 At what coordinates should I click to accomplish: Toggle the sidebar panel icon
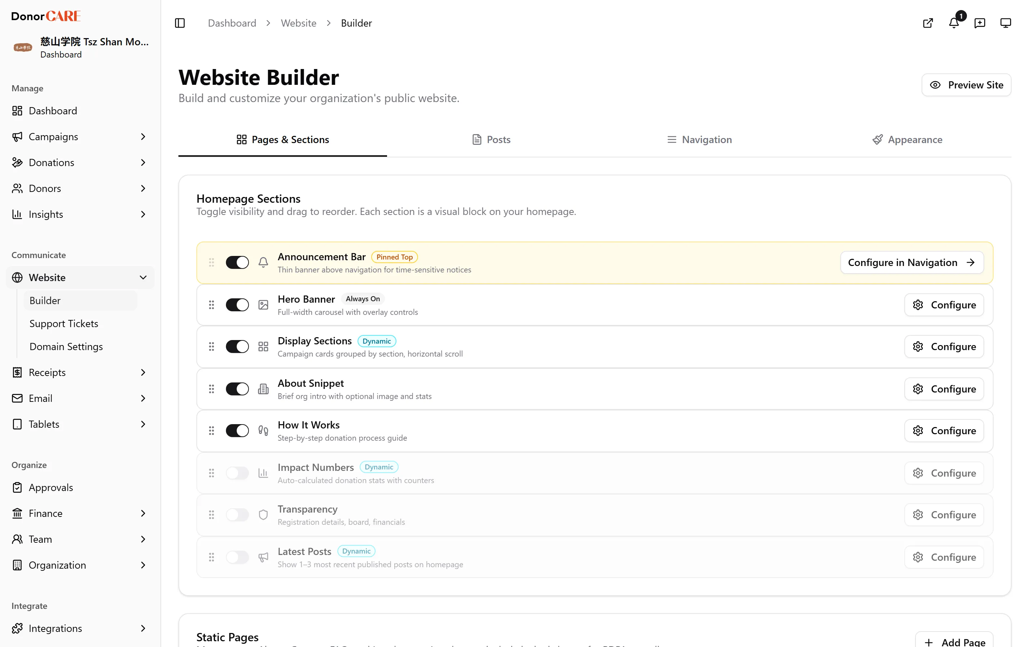[180, 23]
